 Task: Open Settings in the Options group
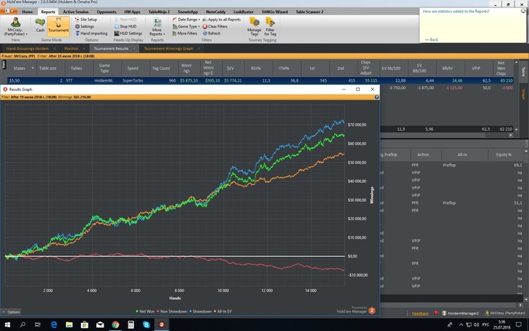pos(85,26)
